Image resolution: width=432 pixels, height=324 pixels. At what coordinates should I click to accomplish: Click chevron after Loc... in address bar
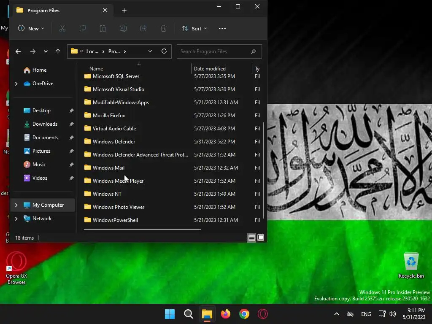pos(103,51)
